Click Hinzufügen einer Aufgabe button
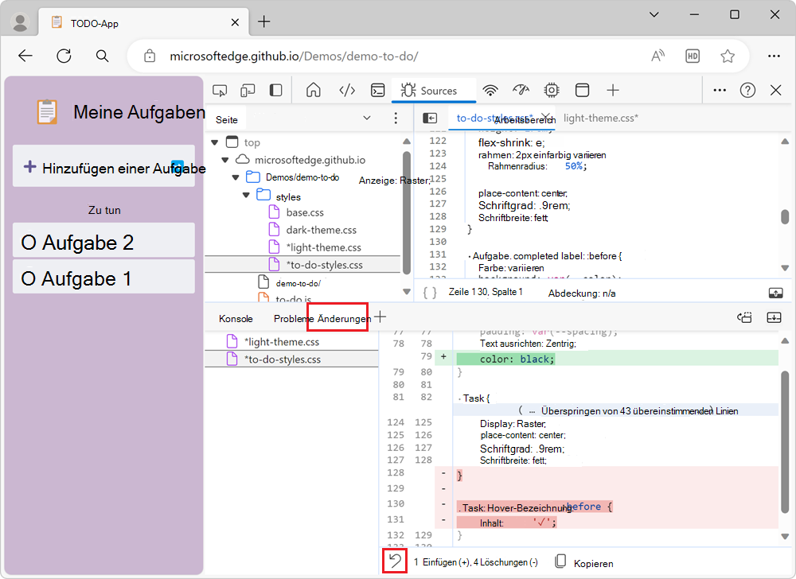 103,166
